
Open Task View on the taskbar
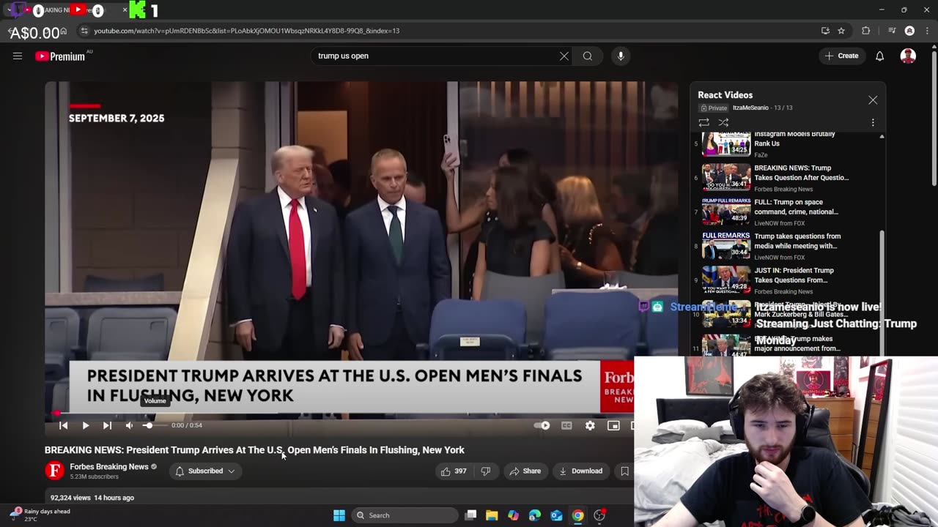point(470,515)
